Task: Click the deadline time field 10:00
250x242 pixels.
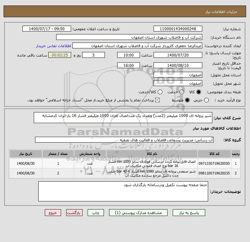Action: (x=129, y=55)
